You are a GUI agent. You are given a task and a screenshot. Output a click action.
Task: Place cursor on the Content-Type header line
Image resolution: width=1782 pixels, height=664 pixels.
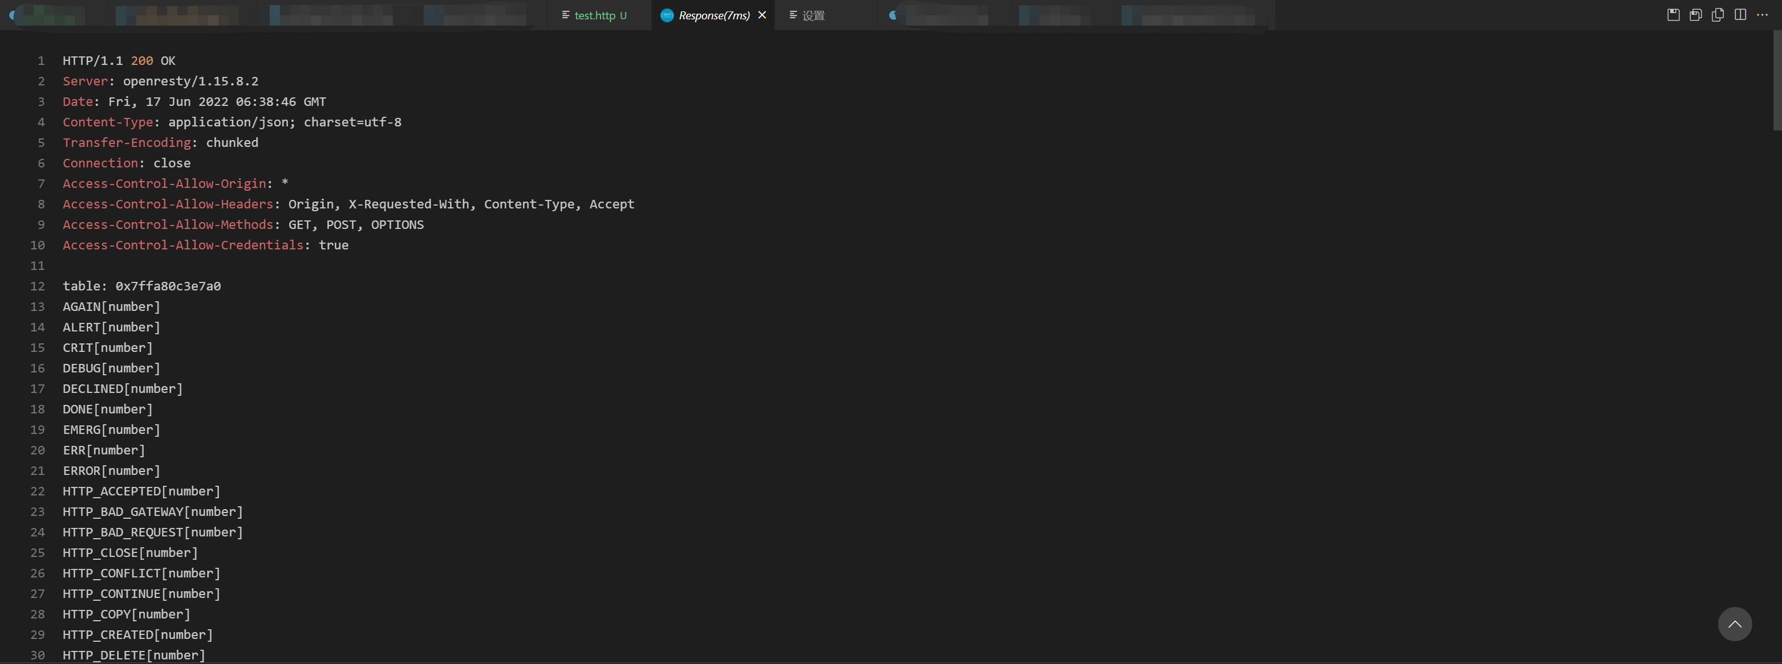(108, 122)
